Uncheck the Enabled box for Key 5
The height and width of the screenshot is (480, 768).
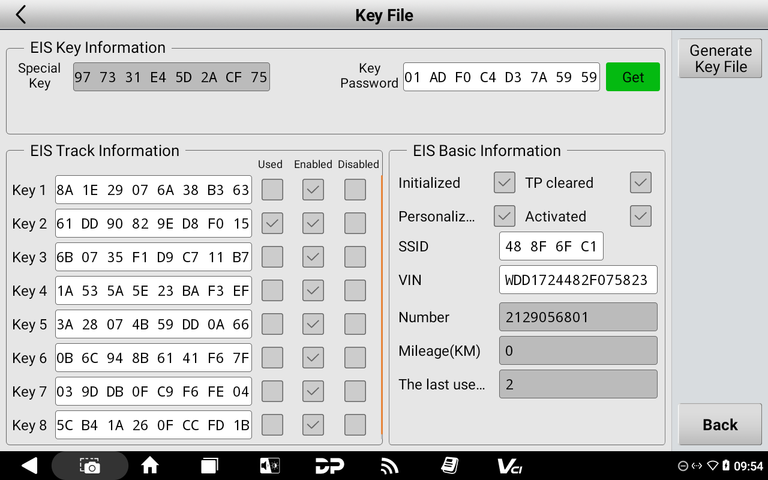(x=313, y=324)
